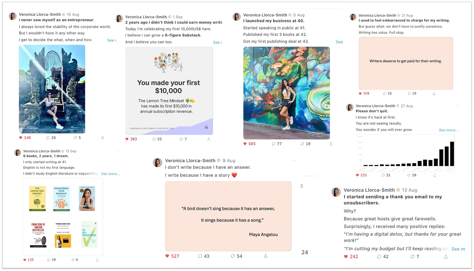
Task: Expand "See more..." on the Please don't quit post
Action: [449, 130]
